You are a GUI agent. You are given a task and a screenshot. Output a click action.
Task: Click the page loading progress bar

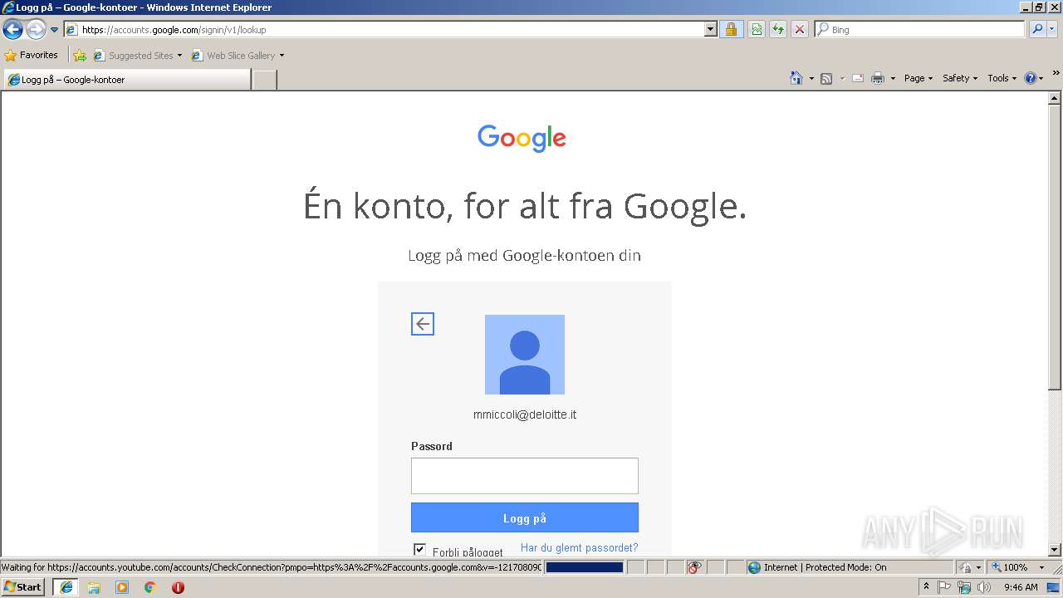585,567
